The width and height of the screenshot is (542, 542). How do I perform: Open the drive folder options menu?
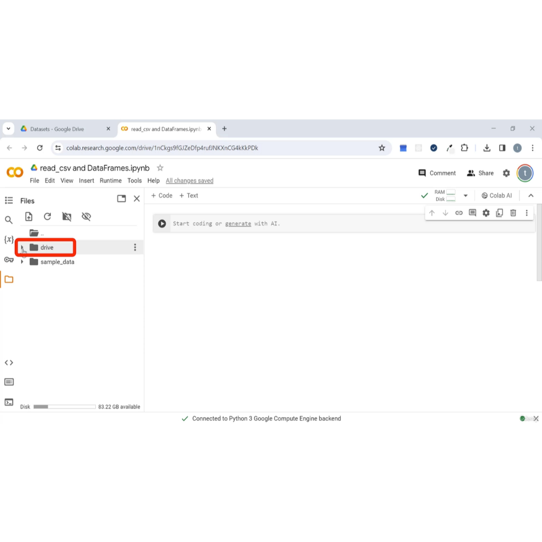click(x=135, y=247)
